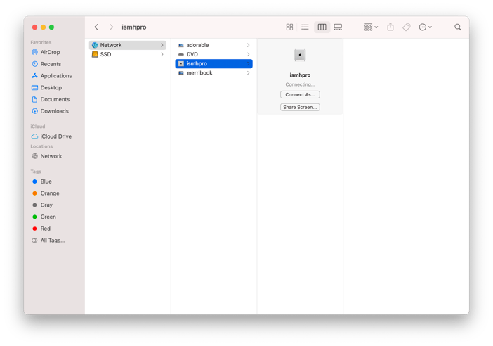The image size is (493, 346).
Task: Switch to gallery view
Action: (x=338, y=27)
